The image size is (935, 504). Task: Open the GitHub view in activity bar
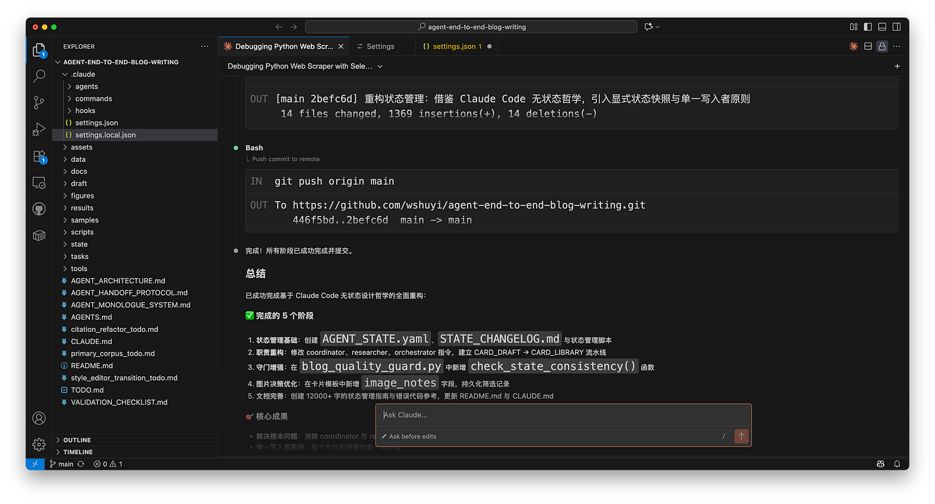(x=39, y=209)
